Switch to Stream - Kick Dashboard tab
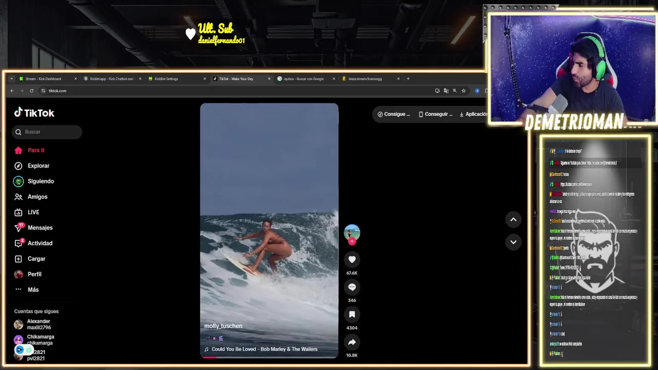This screenshot has height=370, width=658. pos(48,79)
